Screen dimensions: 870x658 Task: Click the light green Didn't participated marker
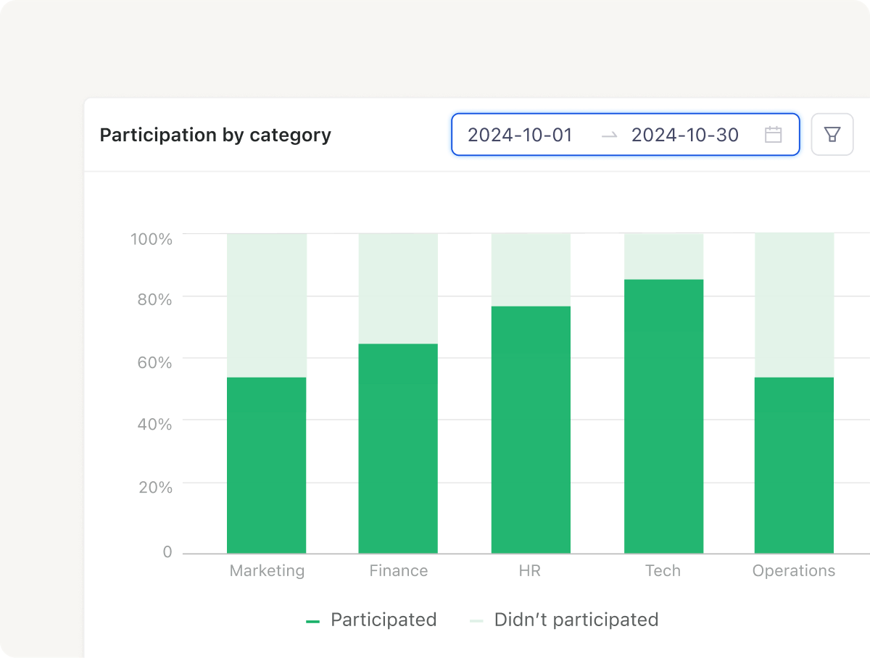476,621
